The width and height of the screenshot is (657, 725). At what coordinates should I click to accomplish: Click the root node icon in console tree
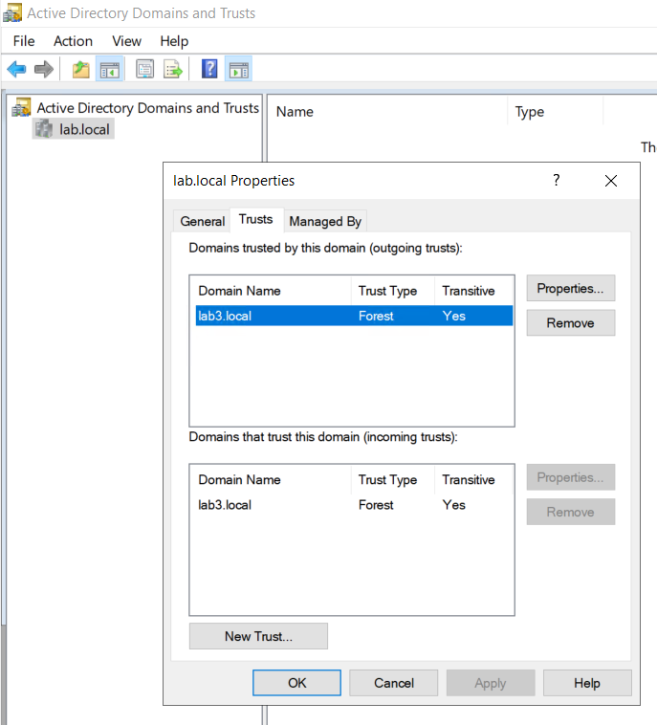click(x=21, y=107)
